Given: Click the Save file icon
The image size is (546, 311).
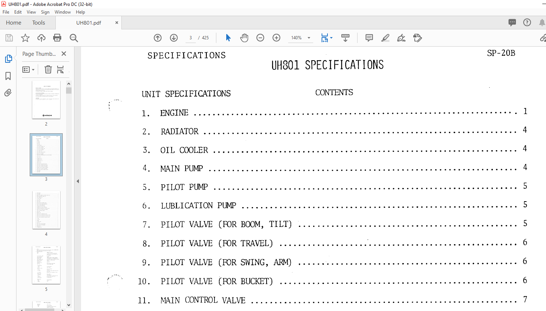Looking at the screenshot, I should 9,38.
